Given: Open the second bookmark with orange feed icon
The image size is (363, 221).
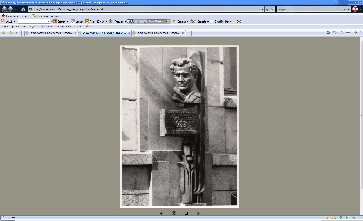Looking at the screenshot, I should click(46, 16).
